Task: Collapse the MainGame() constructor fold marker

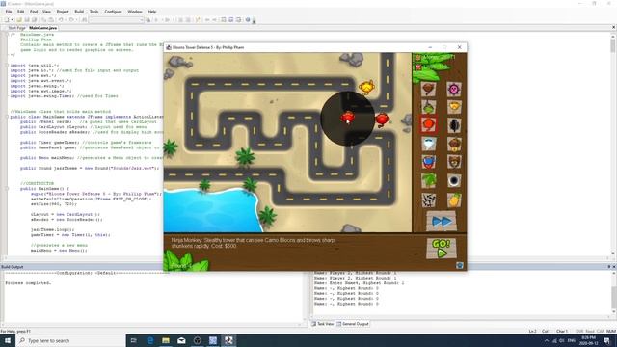Action: click(8, 189)
